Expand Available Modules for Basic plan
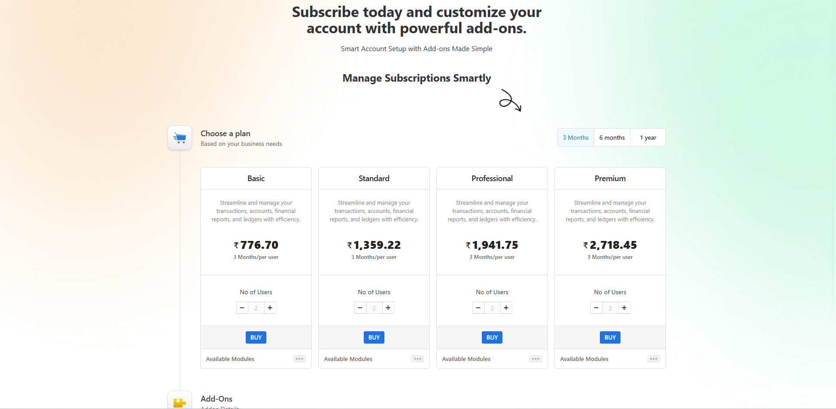836x409 pixels. click(300, 359)
